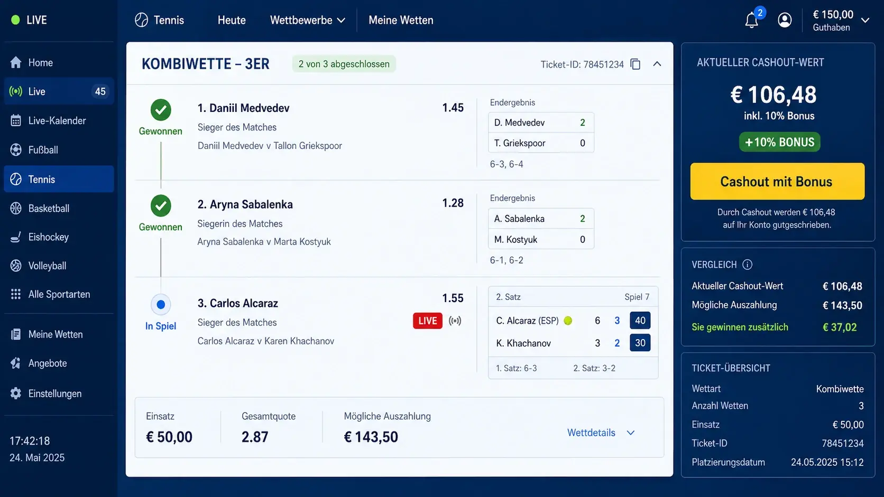This screenshot has height=497, width=884.
Task: Click the red LIVE badge on Alcaraz match
Action: (x=428, y=321)
